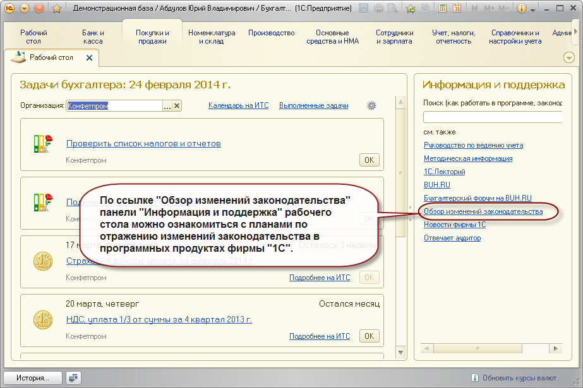Click info panel horizontal scrollbar left arrow

click(x=426, y=348)
